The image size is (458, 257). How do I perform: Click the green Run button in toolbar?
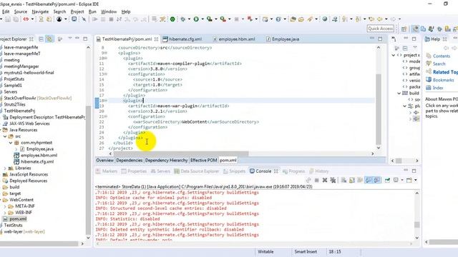coord(196,19)
